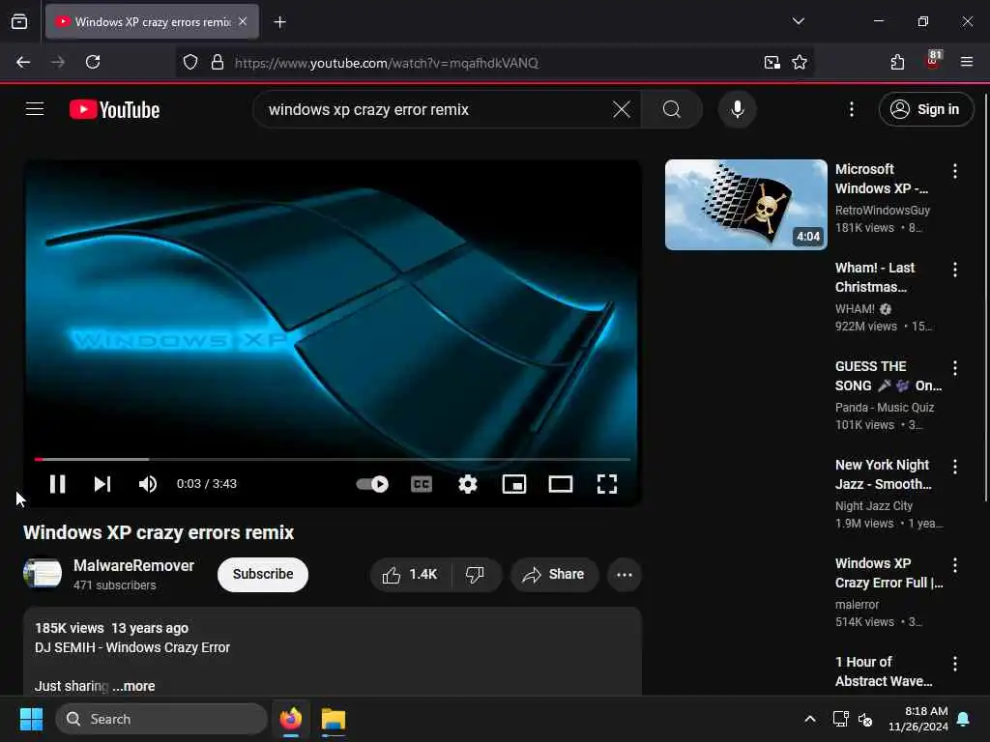Viewport: 990px width, 742px height.
Task: Open Wham! Last Christmas video
Action: point(875,277)
